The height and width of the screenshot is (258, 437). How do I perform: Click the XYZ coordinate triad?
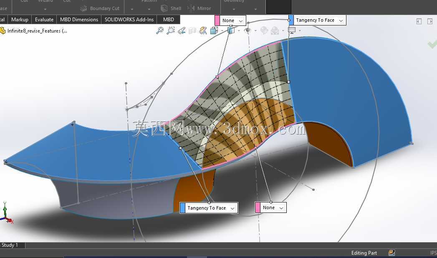(6, 214)
